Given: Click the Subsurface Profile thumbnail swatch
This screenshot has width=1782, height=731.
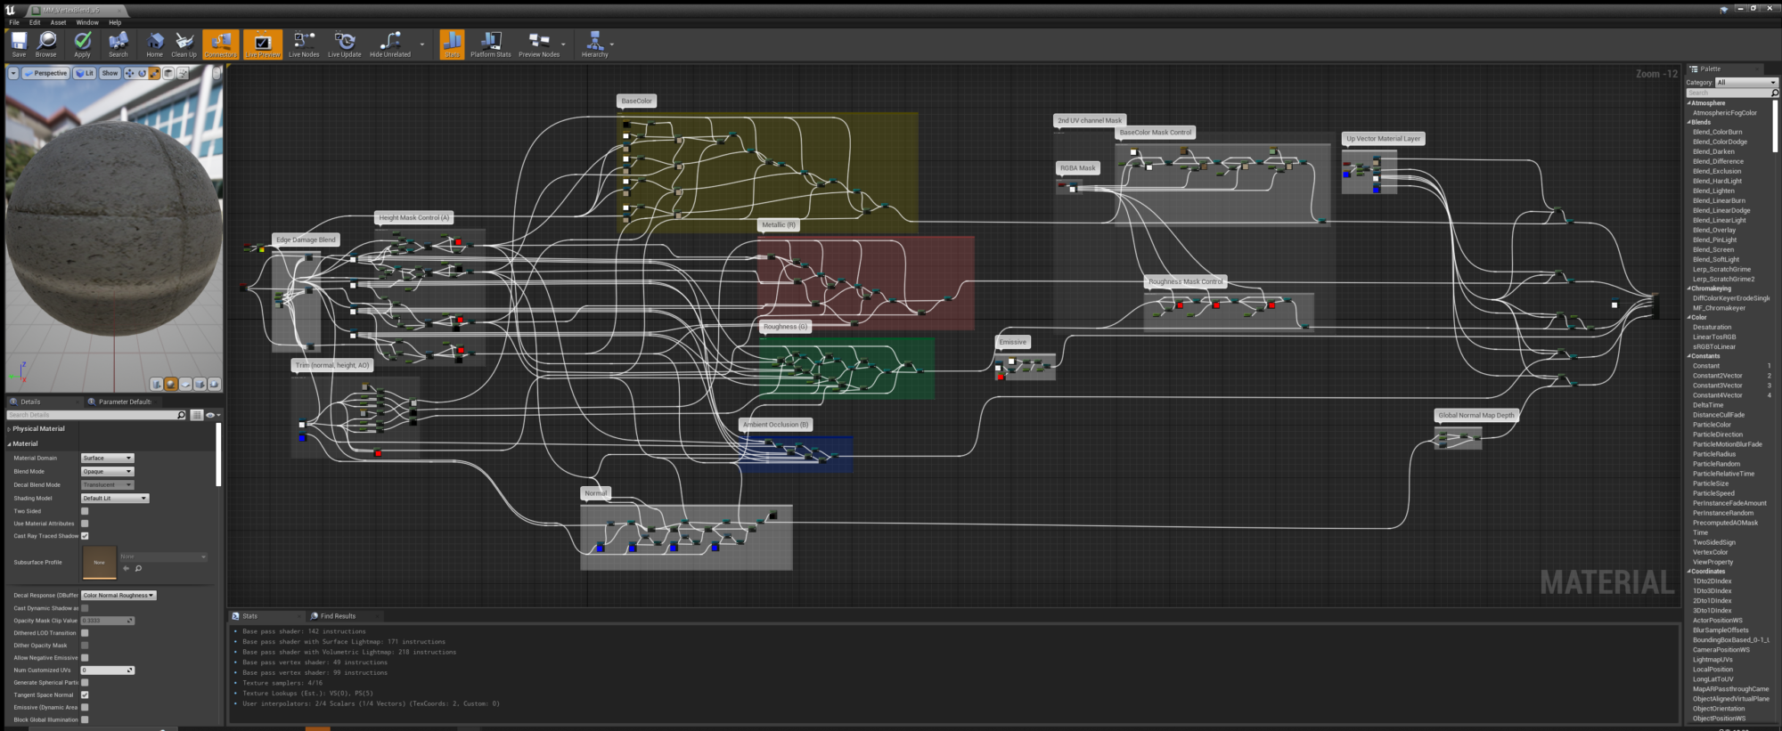Looking at the screenshot, I should point(99,563).
